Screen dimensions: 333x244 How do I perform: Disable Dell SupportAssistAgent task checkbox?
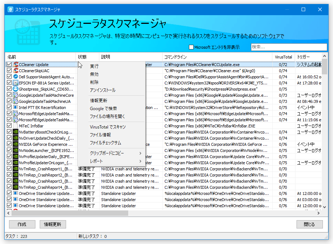(9, 77)
